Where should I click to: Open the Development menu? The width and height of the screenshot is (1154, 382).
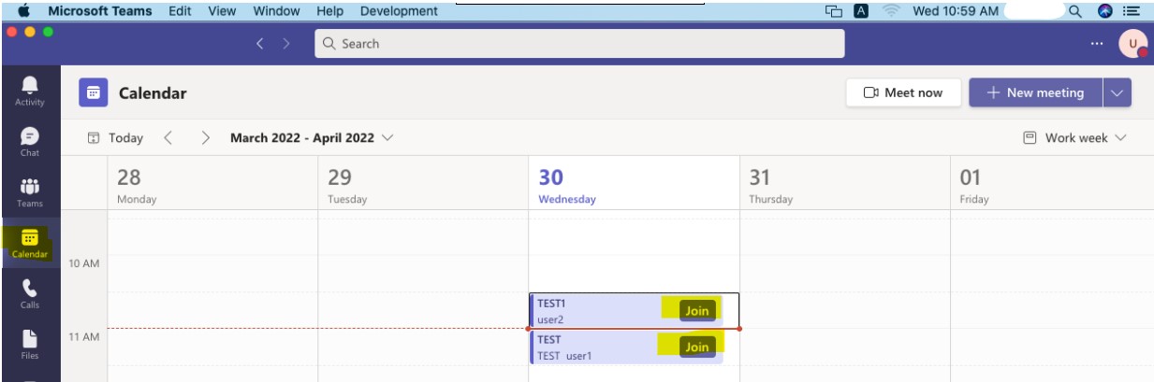tap(399, 11)
